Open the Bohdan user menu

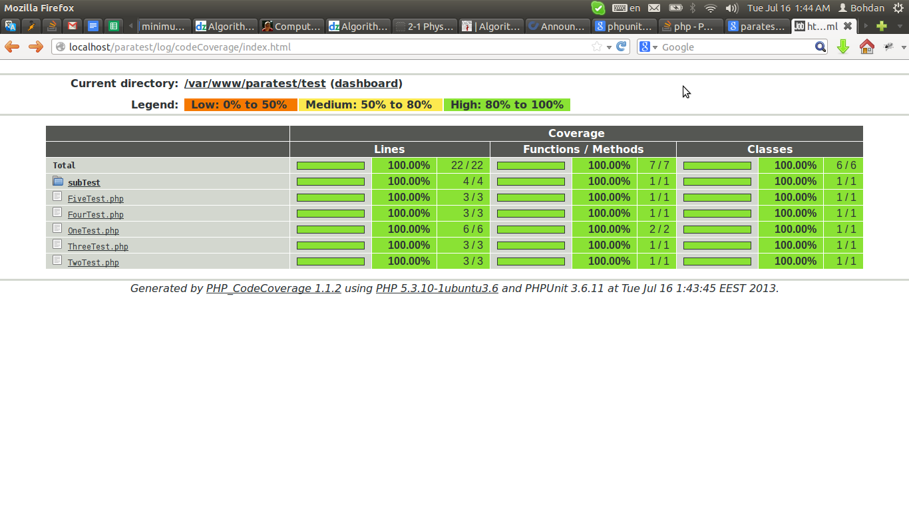click(861, 8)
